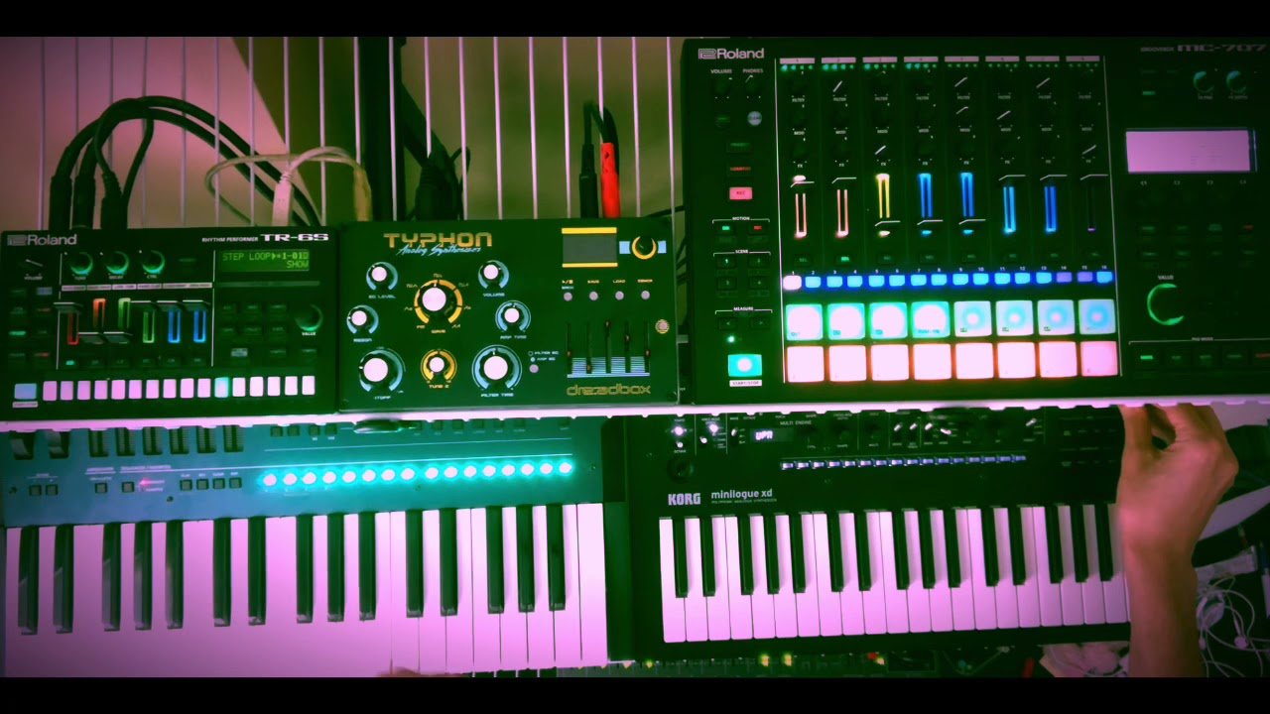Viewport: 1270px width, 714px height.
Task: Click the CUTOFF knob on the Typhon
Action: (x=375, y=369)
